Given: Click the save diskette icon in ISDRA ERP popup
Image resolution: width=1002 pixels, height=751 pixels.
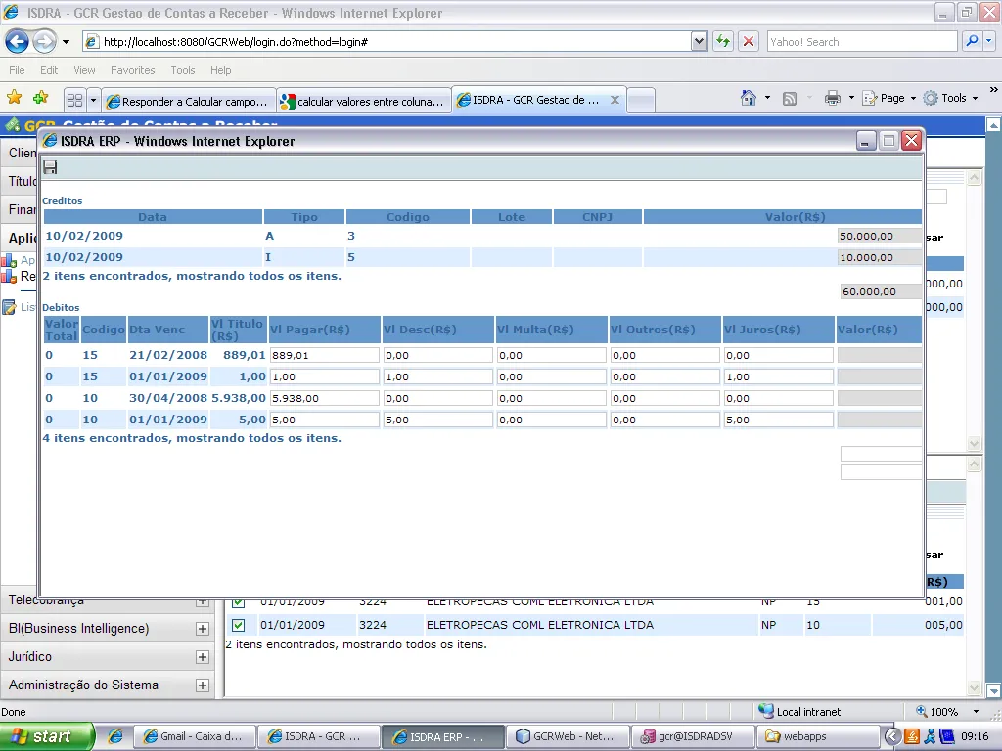Looking at the screenshot, I should point(50,167).
